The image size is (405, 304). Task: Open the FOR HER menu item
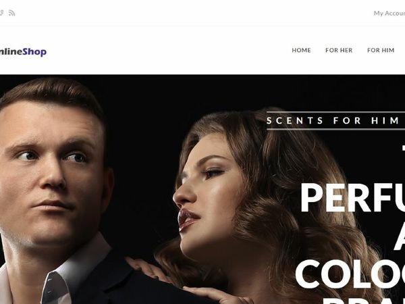pyautogui.click(x=339, y=50)
